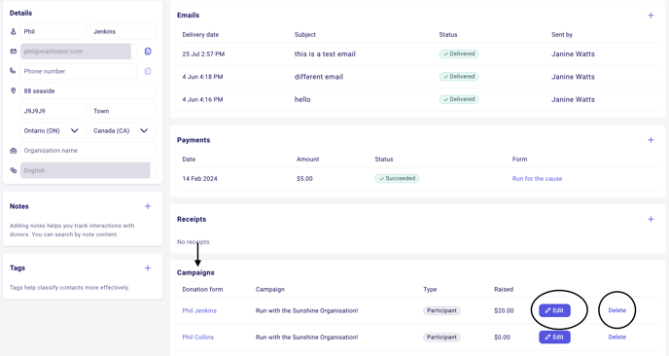Viewport: 669px width, 356px height.
Task: Add a receipt with plus icon
Action: point(651,219)
